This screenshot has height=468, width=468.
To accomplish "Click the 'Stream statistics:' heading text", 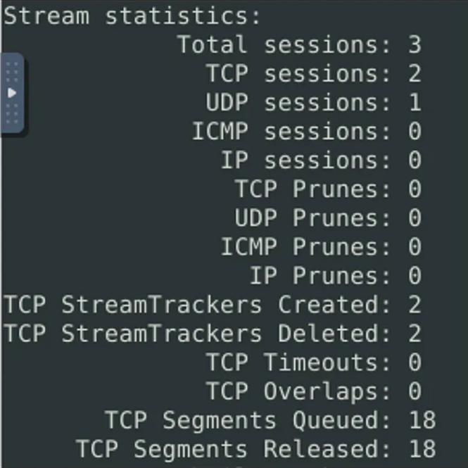I will point(132,15).
